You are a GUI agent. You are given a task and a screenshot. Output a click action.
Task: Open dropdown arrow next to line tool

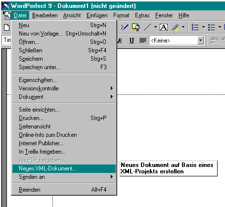point(155,27)
